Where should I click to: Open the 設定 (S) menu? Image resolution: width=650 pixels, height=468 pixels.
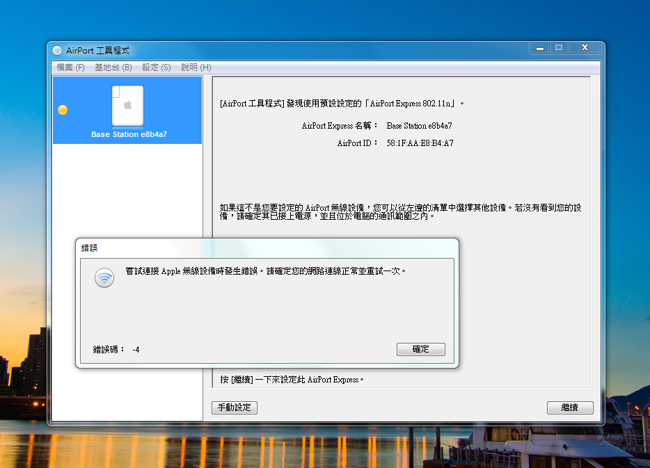[x=157, y=67]
